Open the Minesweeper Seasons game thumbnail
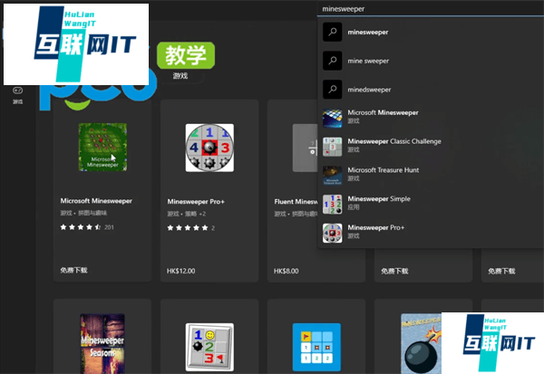The width and height of the screenshot is (544, 374). pyautogui.click(x=102, y=343)
